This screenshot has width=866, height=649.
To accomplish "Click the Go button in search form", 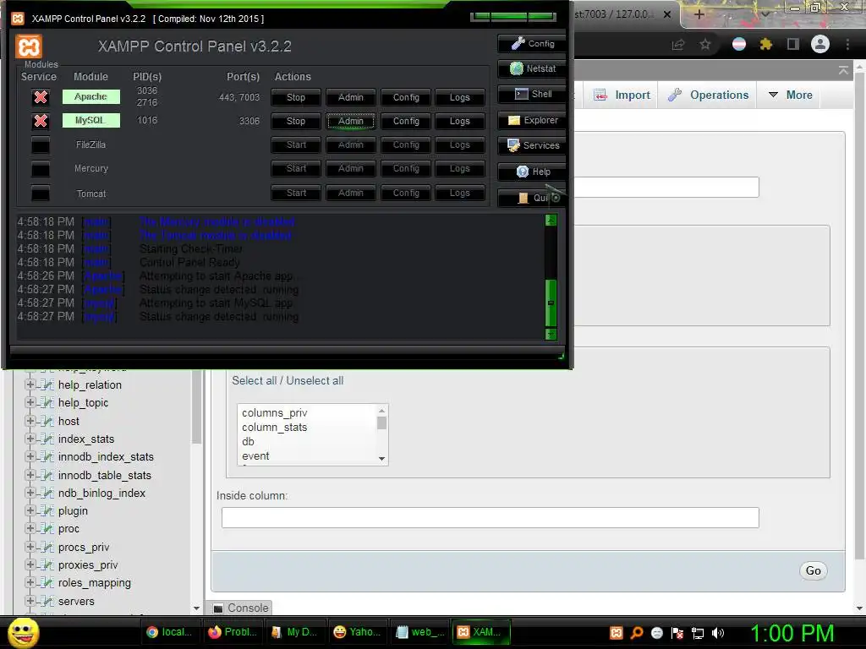I will pyautogui.click(x=813, y=570).
